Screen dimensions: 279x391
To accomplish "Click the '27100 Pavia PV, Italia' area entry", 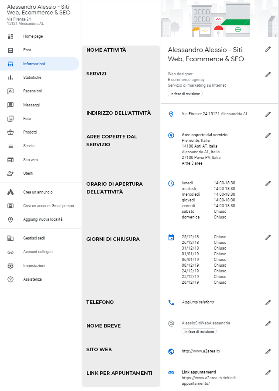I will tap(201, 158).
